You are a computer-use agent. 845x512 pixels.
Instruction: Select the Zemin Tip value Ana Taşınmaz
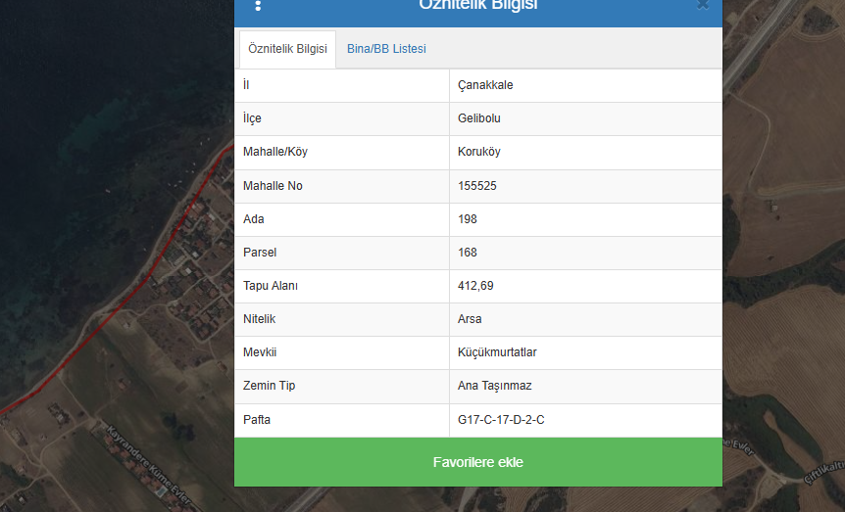point(494,386)
